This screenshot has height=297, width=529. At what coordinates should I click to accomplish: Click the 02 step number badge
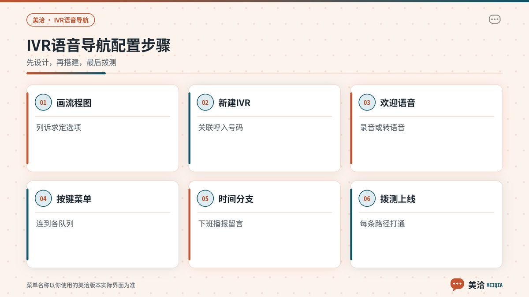tap(205, 103)
